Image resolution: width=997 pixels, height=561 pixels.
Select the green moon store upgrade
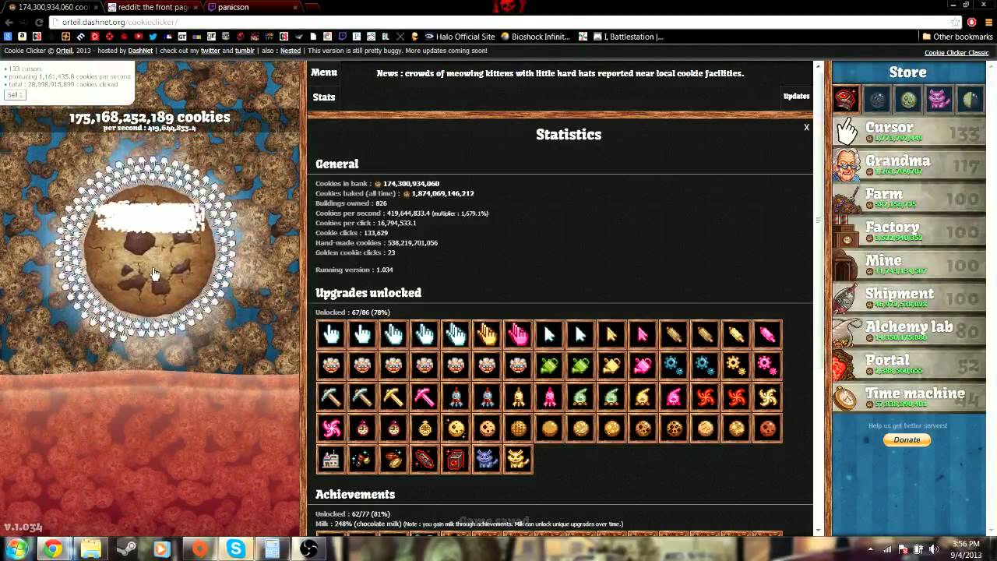[x=908, y=100]
